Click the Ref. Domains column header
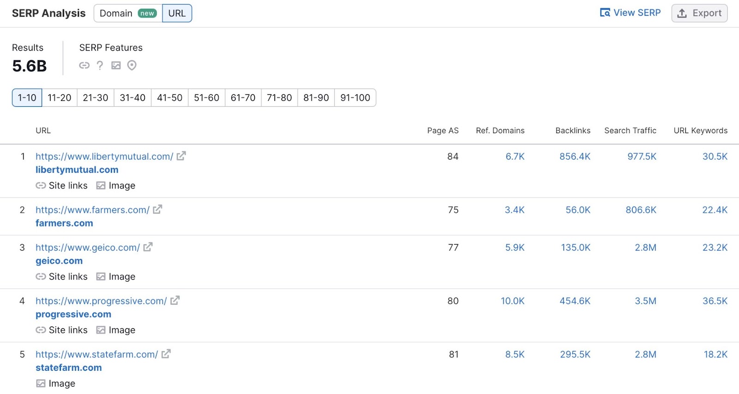Viewport: 739px width, 394px height. [500, 130]
